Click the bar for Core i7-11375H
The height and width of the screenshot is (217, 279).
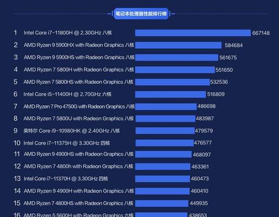[164, 143]
